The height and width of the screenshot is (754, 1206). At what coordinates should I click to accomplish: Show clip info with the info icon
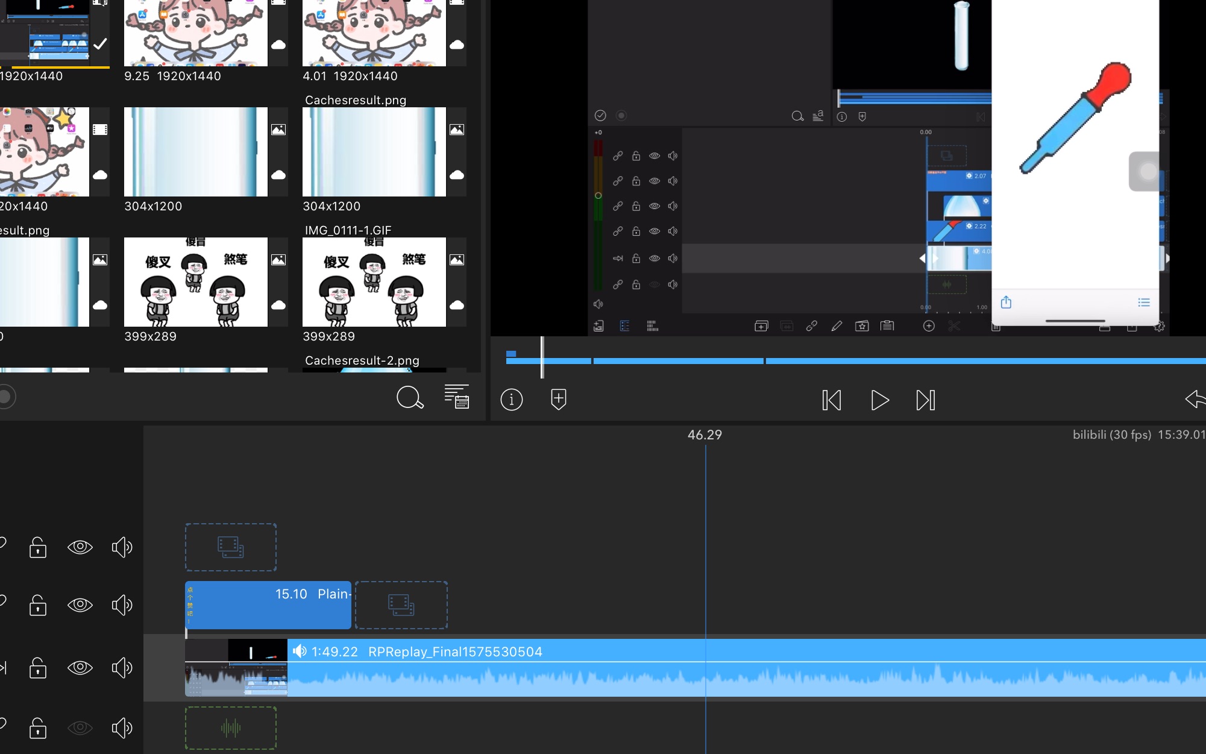(x=511, y=400)
